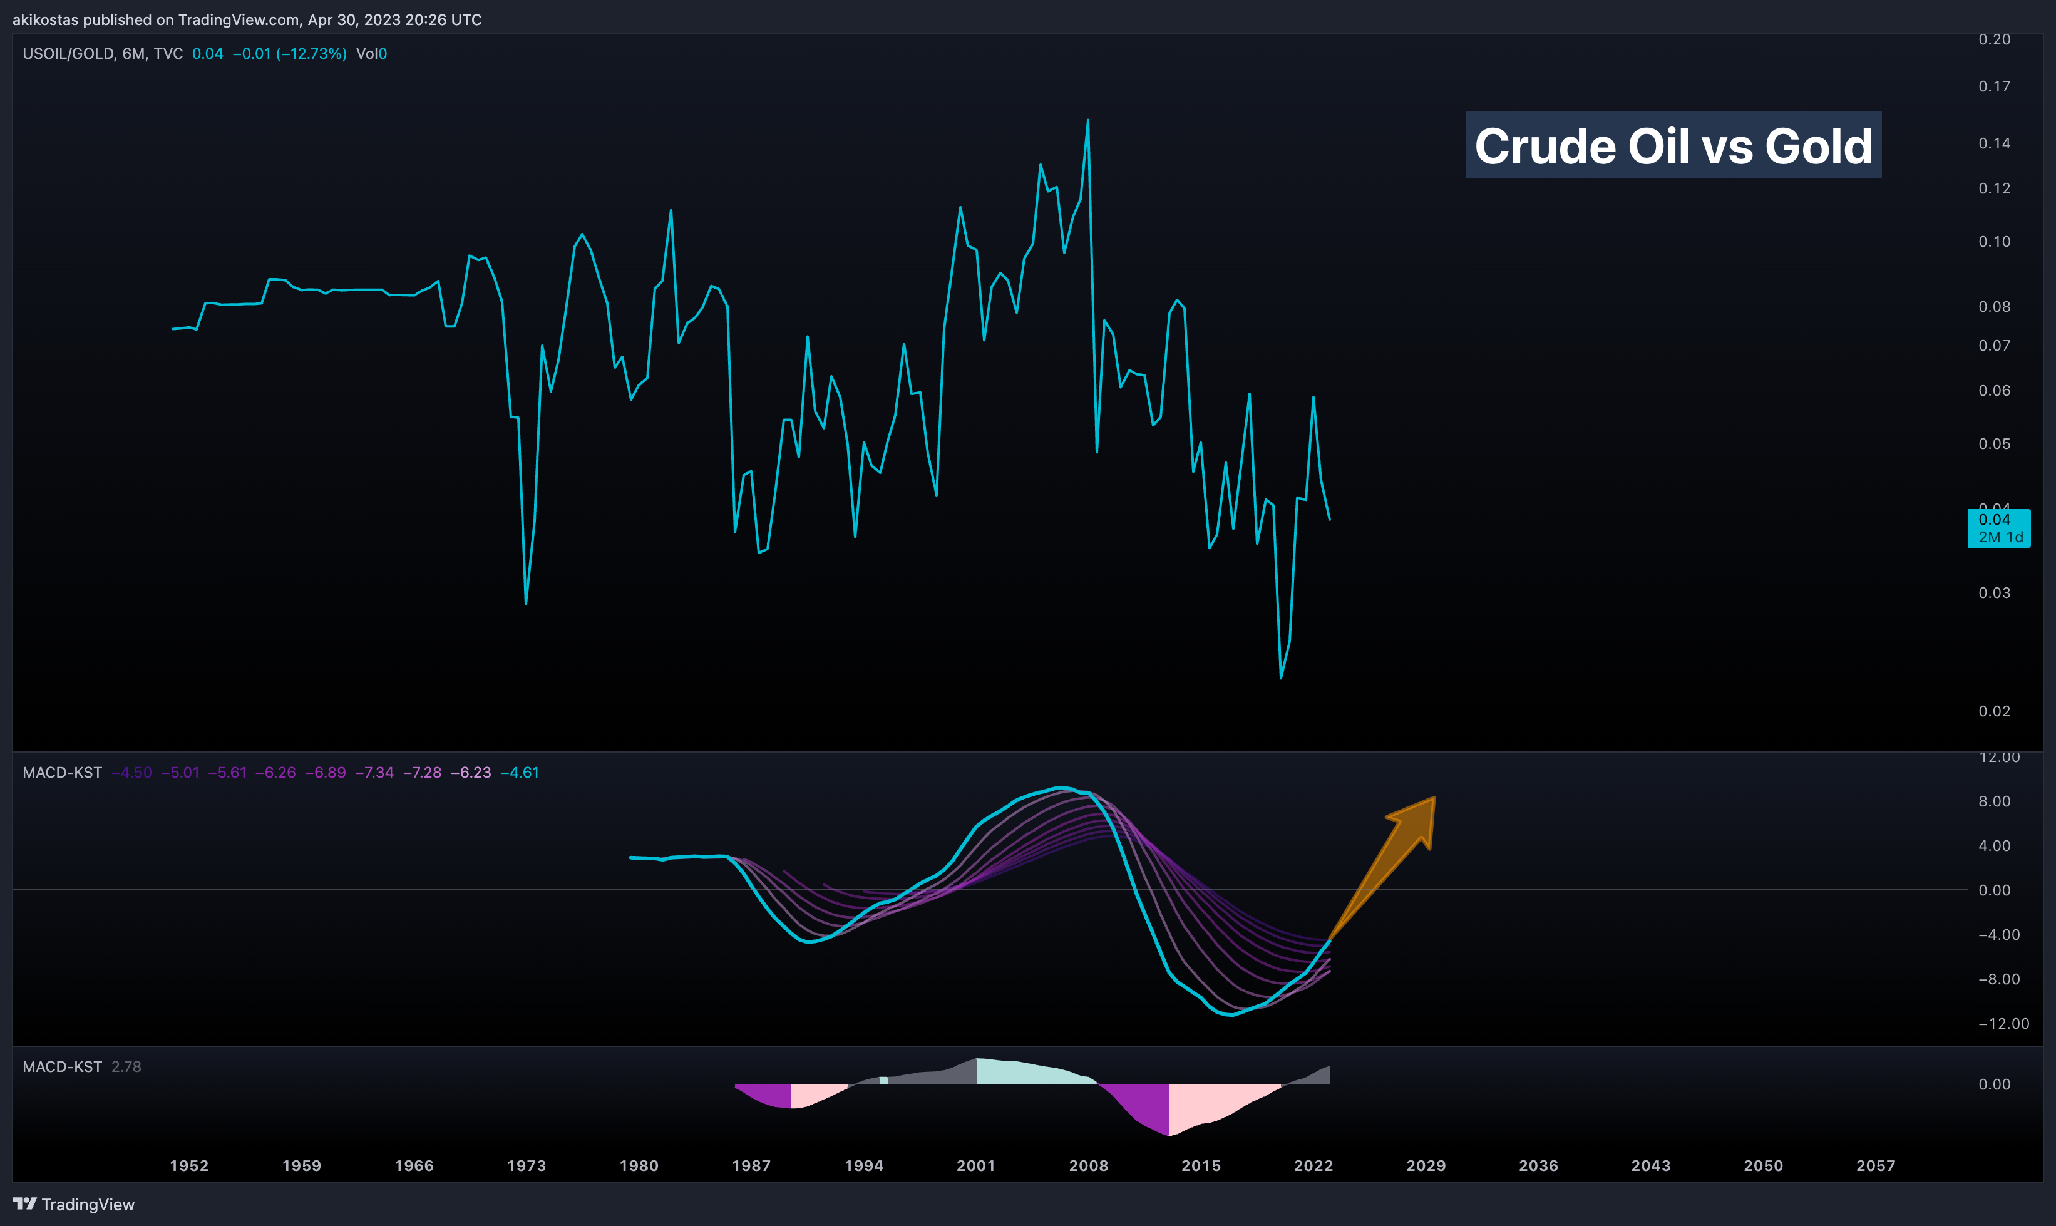Viewport: 2056px width, 1226px height.
Task: Click the 1980 time axis label
Action: (x=639, y=1166)
